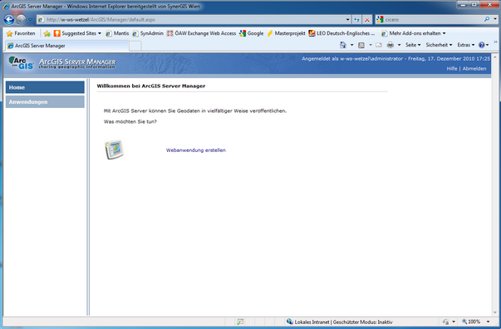Click the vertical scrollbar up arrow
This screenshot has height=329, width=501.
pyautogui.click(x=495, y=56)
